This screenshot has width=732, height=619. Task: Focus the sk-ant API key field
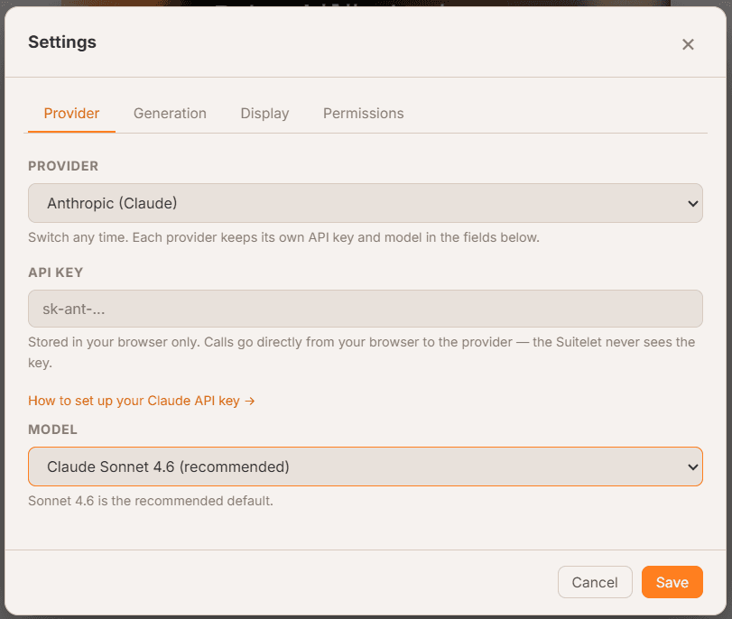(x=365, y=309)
